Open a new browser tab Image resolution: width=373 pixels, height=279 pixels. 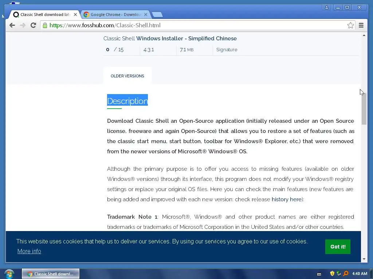coord(157,15)
